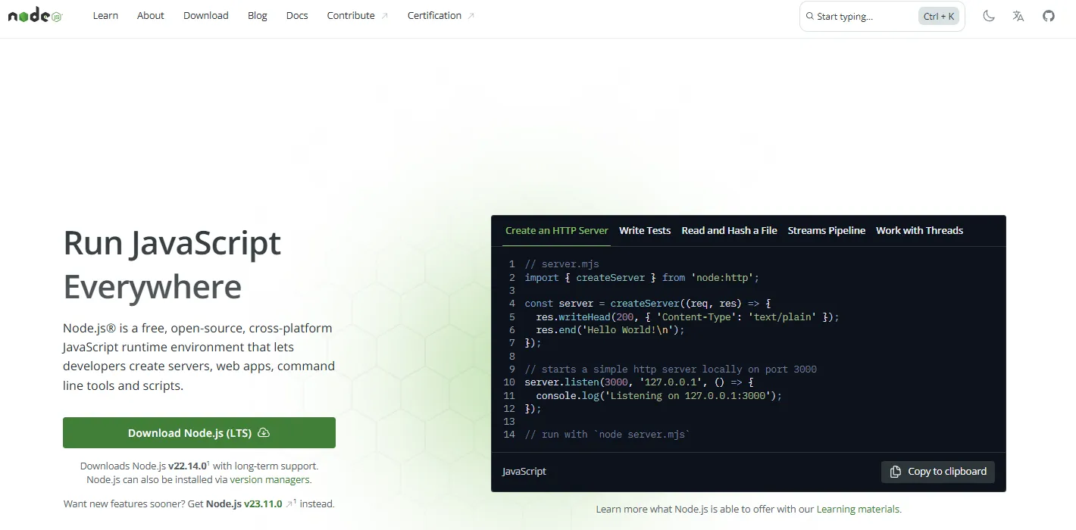Open the Blog link
This screenshot has height=530, width=1076.
point(258,15)
